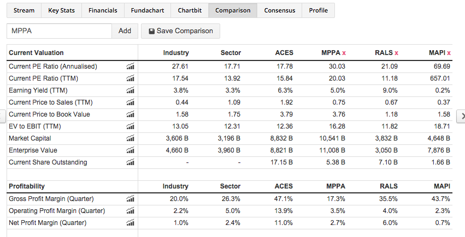Click the Add button

(x=125, y=31)
